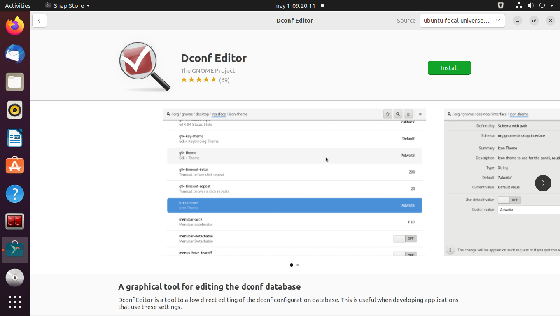This screenshot has height=316, width=560.
Task: Launch Thunderbird Mail from the dock
Action: [x=15, y=54]
